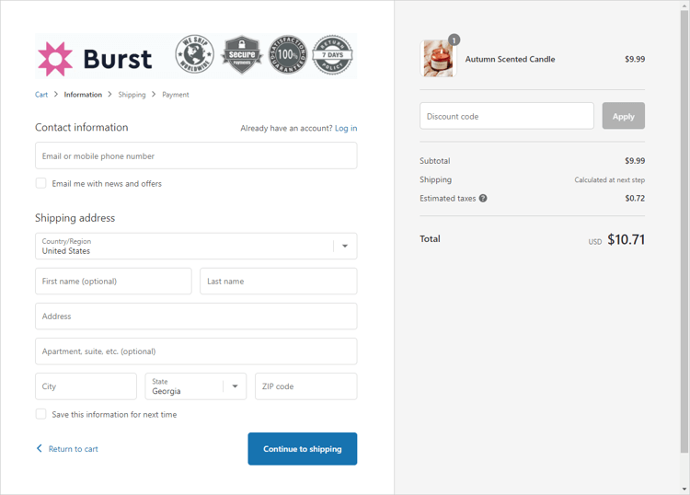
Task: Click the Subtotal label
Action: click(x=435, y=161)
